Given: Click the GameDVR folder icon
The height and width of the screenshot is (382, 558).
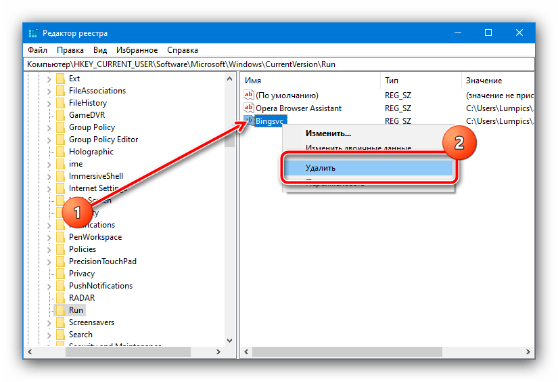Looking at the screenshot, I should tap(61, 115).
